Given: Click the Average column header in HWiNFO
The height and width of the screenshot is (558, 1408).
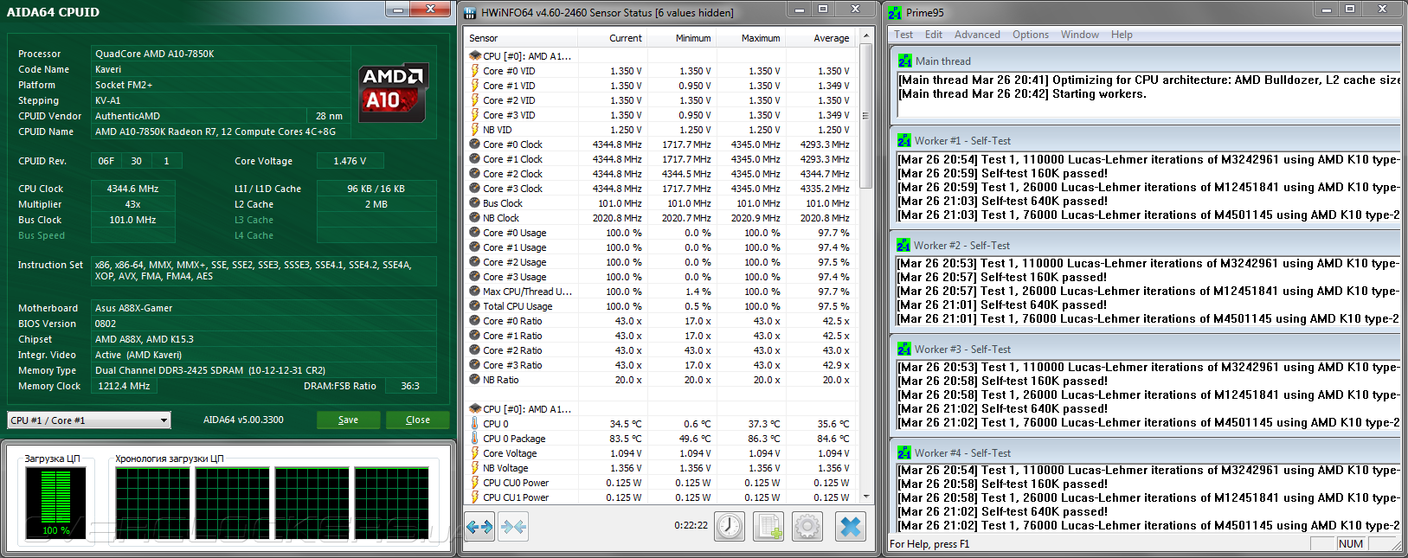Looking at the screenshot, I should coord(819,38).
